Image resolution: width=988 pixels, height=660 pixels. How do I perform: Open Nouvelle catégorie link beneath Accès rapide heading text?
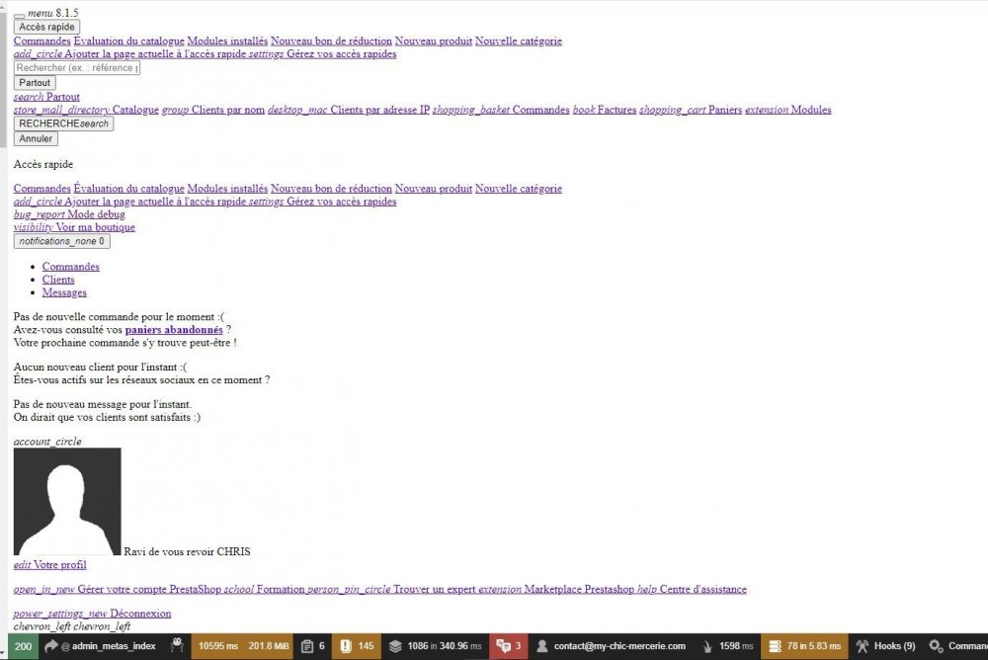tap(519, 189)
